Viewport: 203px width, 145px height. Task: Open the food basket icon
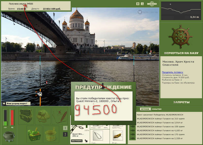pyautogui.click(x=35, y=134)
